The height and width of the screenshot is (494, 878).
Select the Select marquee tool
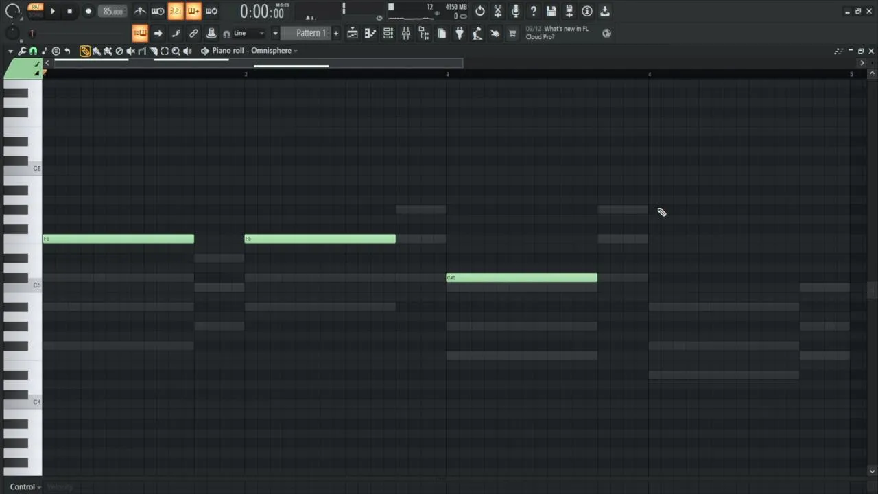click(x=165, y=51)
